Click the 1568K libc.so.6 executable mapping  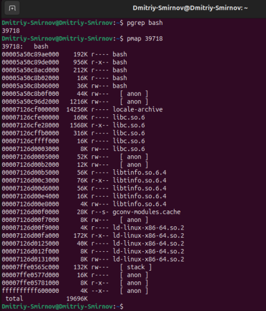click(73, 125)
